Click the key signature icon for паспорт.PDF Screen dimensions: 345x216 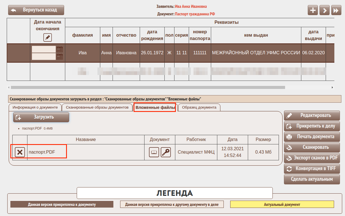[x=166, y=152]
